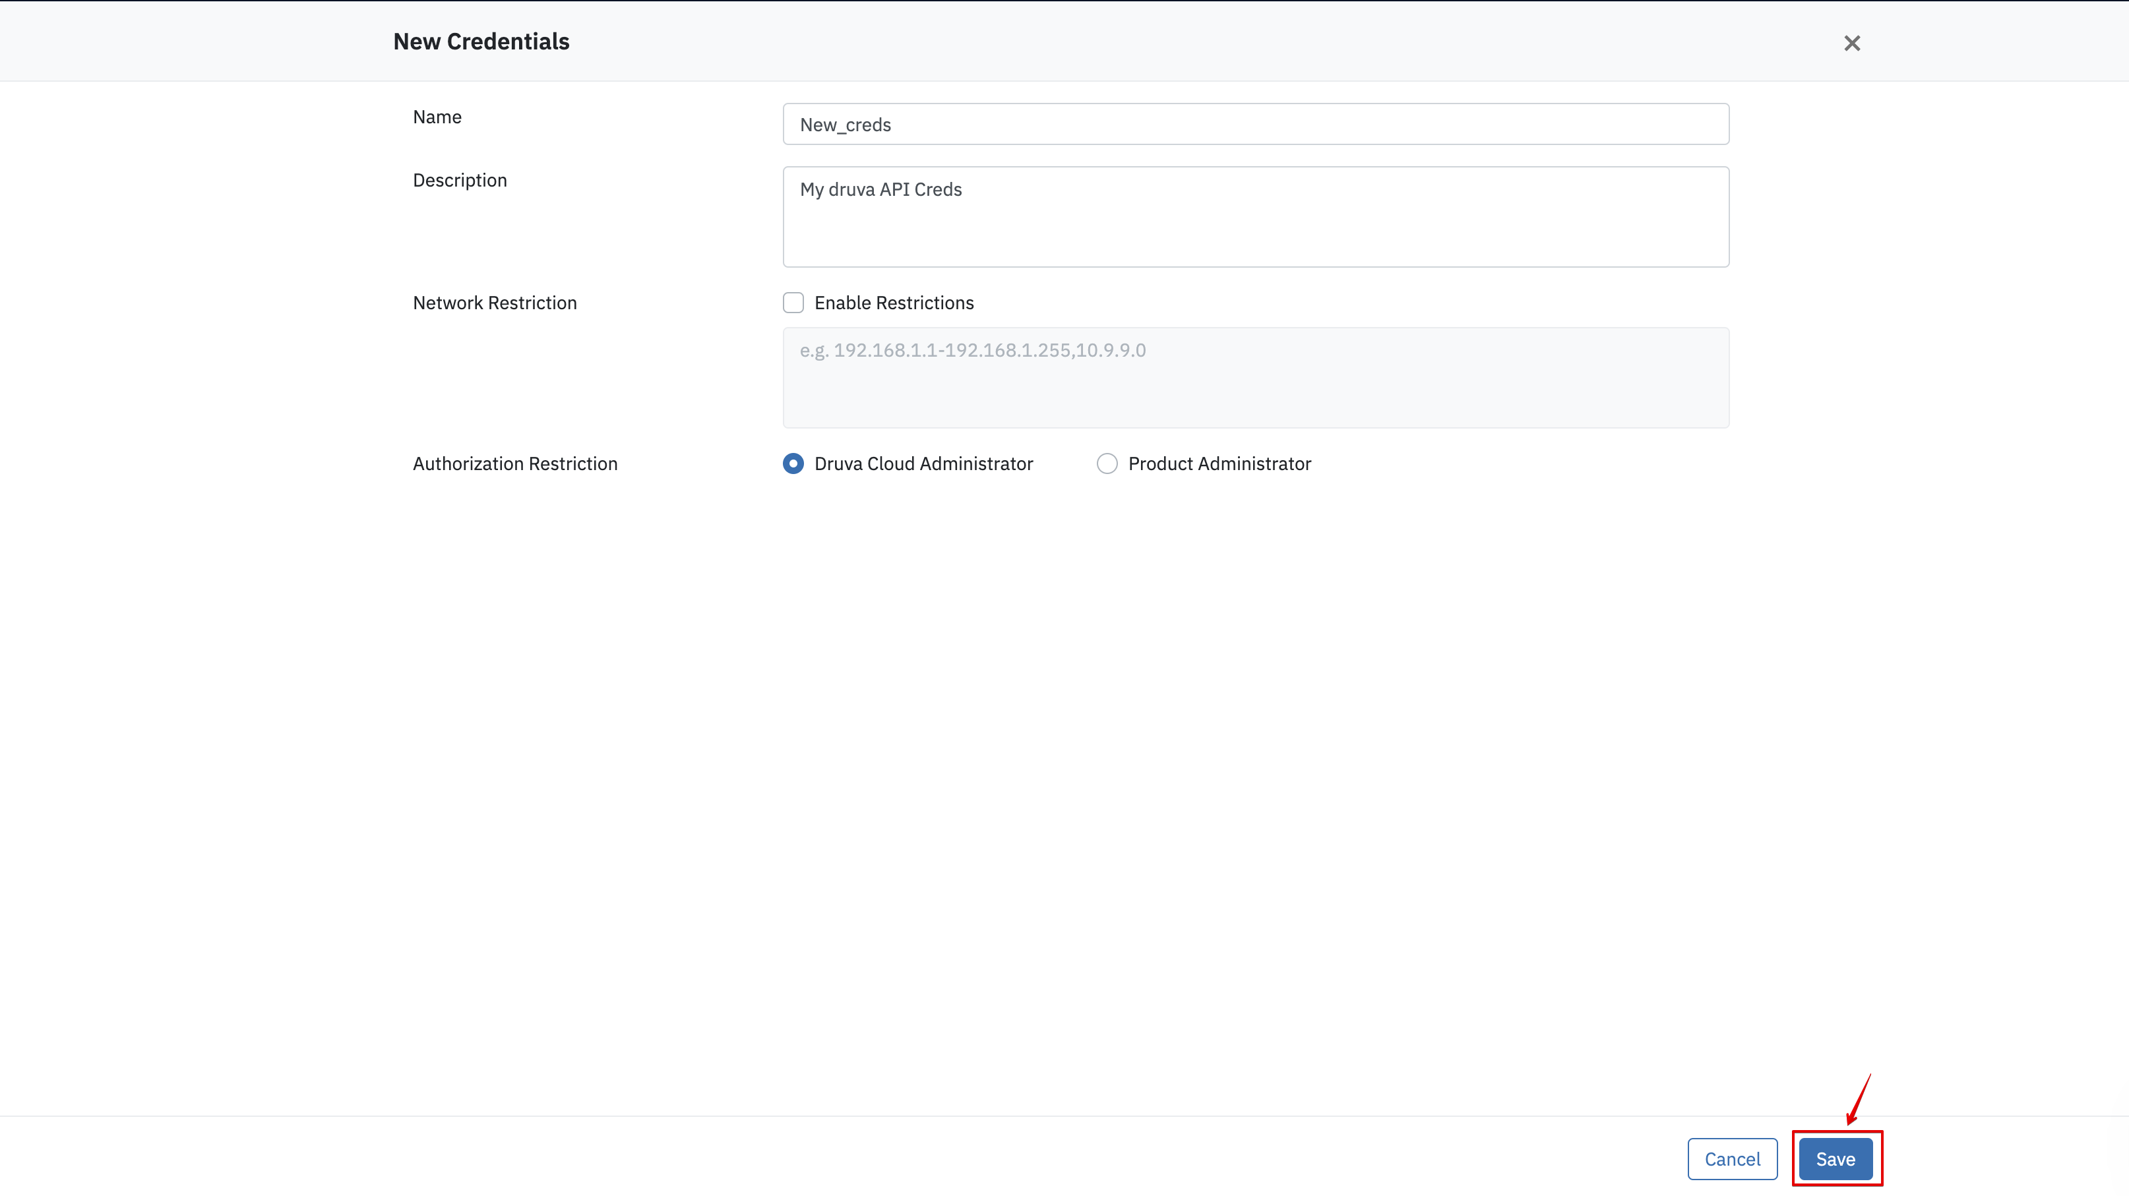The width and height of the screenshot is (2129, 1196).
Task: Check Enable Restrictions under Network Restriction
Action: (x=793, y=303)
